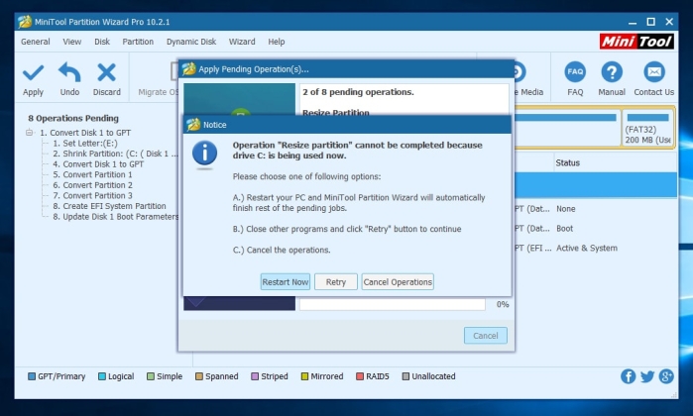Open the General menu
Screen dimensions: 693x416
point(36,42)
